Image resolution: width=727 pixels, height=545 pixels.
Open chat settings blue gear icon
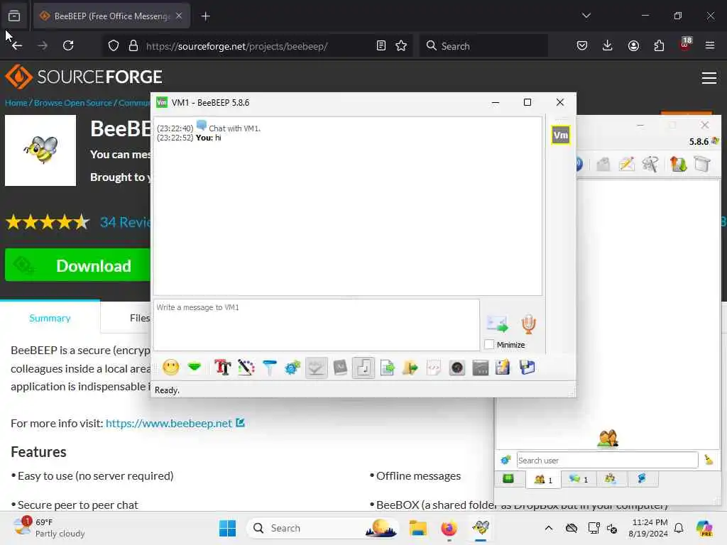(293, 368)
